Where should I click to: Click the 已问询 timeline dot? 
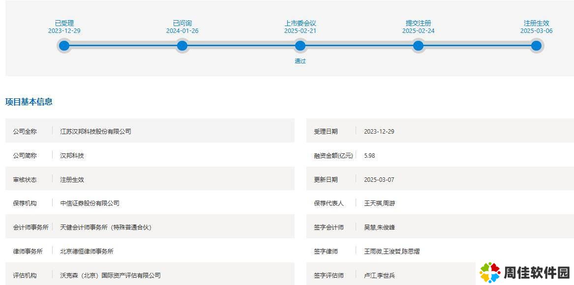[x=182, y=46]
